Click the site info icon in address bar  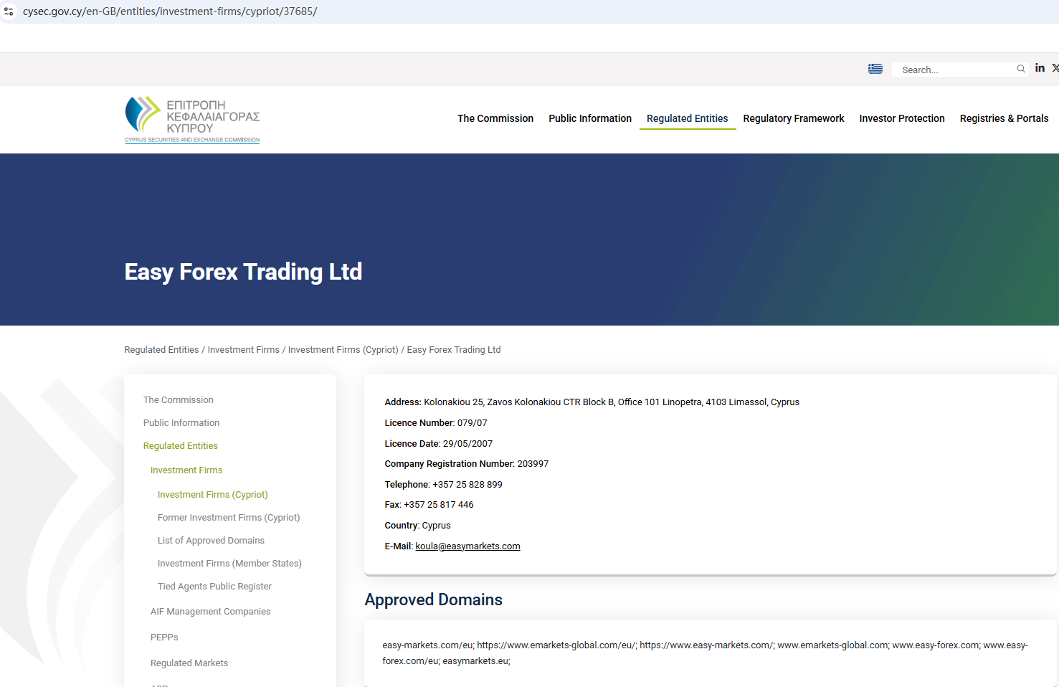click(x=9, y=11)
